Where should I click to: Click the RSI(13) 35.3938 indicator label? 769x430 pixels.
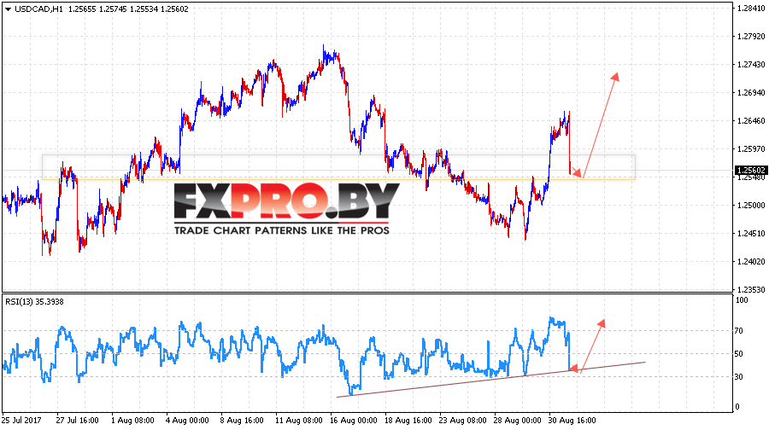click(34, 302)
